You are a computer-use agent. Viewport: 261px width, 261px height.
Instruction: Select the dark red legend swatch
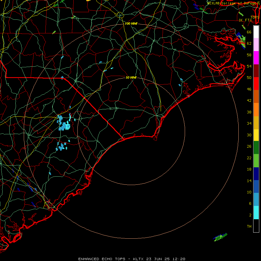256,71
